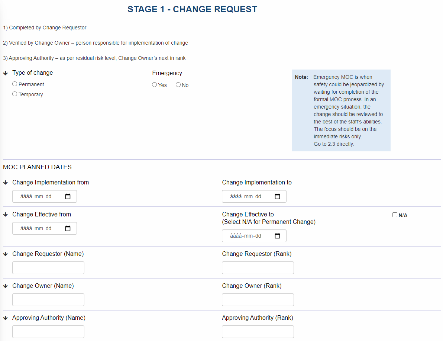Screen dimensions: 443x341
Task: Click the arrow icon beside Change Owner (Name)
Action: click(6, 286)
